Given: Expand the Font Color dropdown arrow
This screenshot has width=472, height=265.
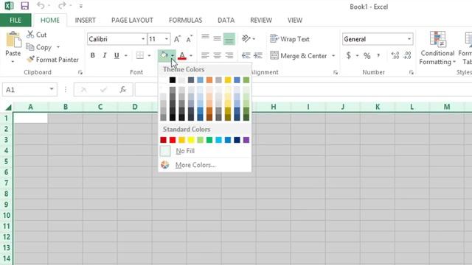Looking at the screenshot, I should pyautogui.click(x=191, y=56).
